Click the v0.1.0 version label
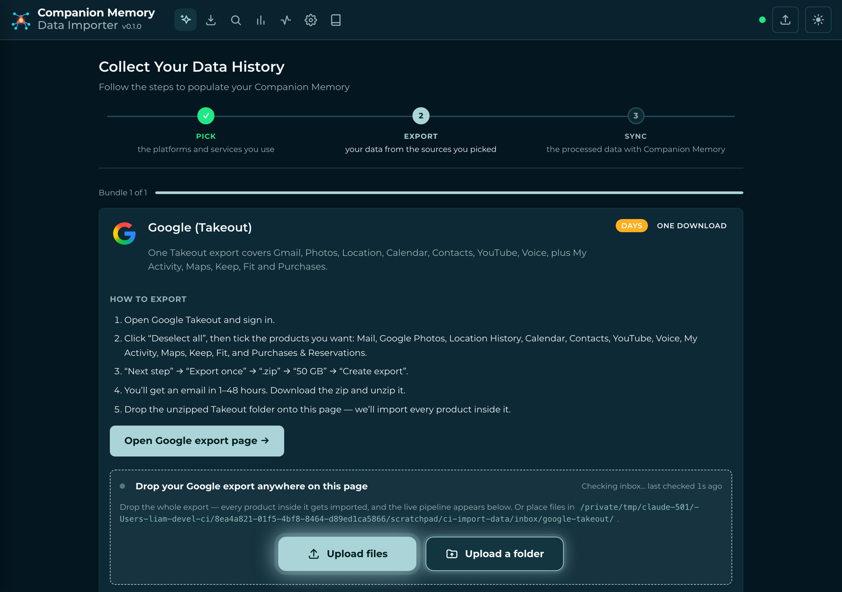This screenshot has width=842, height=592. pos(131,26)
